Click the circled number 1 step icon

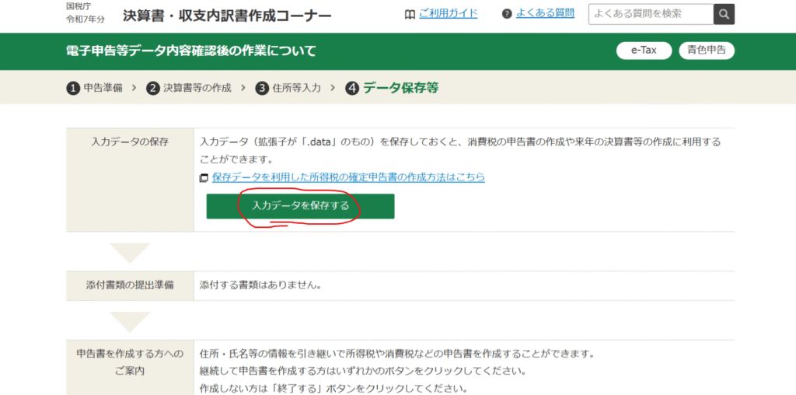click(73, 89)
